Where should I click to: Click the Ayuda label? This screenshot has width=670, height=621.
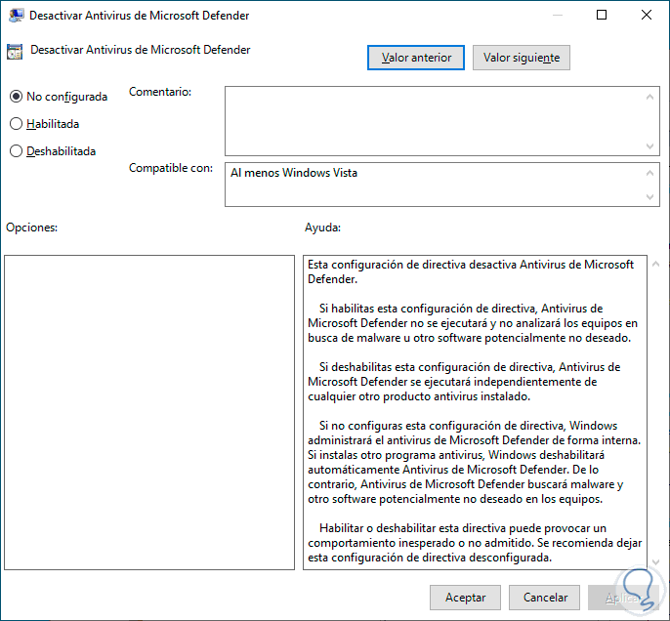point(322,228)
